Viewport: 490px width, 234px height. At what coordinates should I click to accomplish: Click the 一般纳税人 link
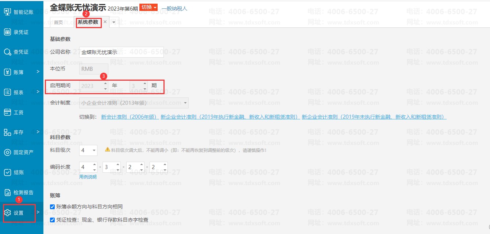174,8
